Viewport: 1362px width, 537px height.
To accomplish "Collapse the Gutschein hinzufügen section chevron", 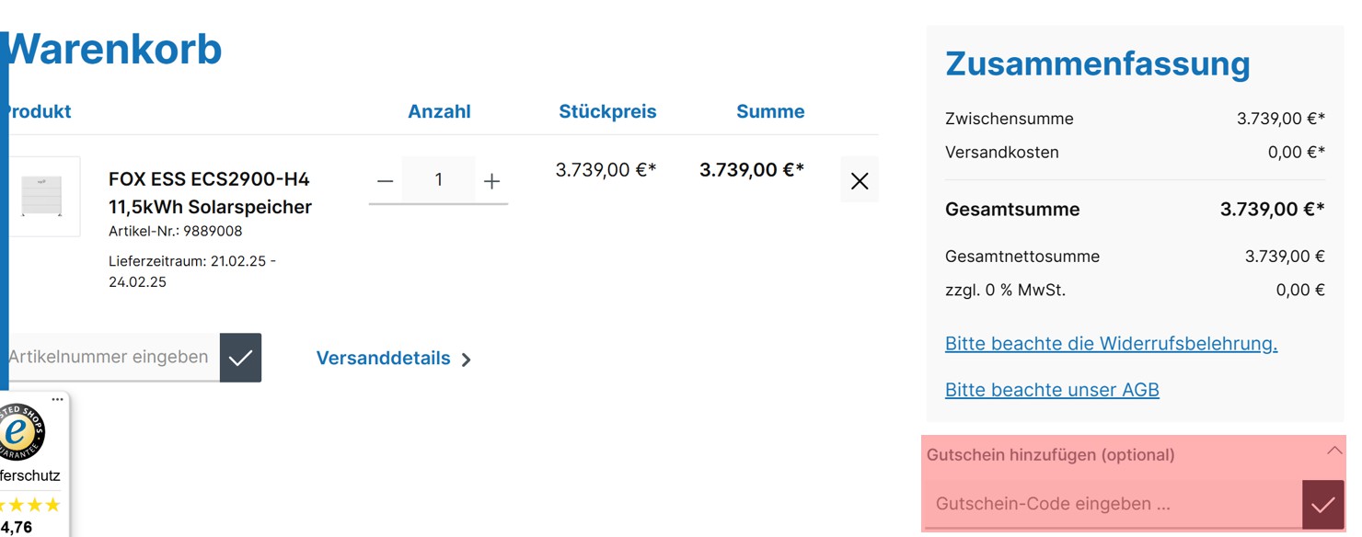I will [x=1334, y=451].
